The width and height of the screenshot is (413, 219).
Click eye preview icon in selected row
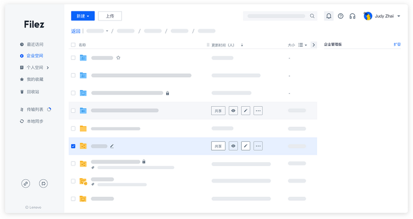pyautogui.click(x=233, y=146)
